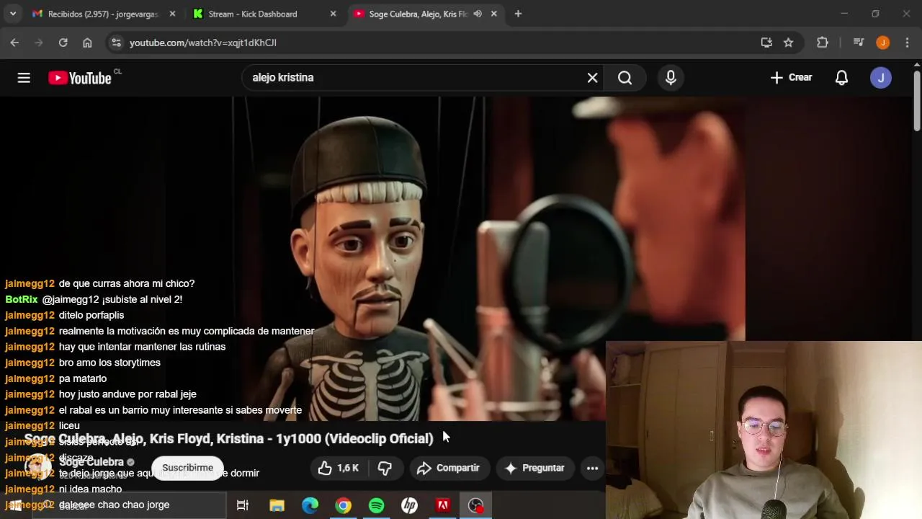Click the Crear button
This screenshot has width=922, height=519.
(791, 78)
